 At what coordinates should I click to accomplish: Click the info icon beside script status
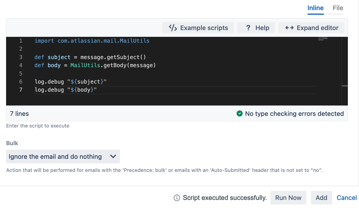coord(177,198)
